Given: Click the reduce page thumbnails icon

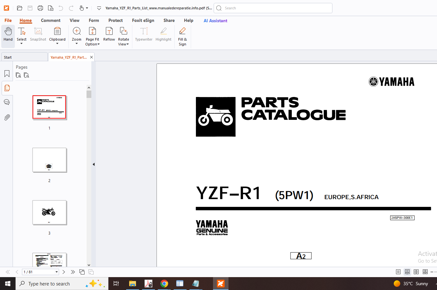Looking at the screenshot, I should 26,75.
